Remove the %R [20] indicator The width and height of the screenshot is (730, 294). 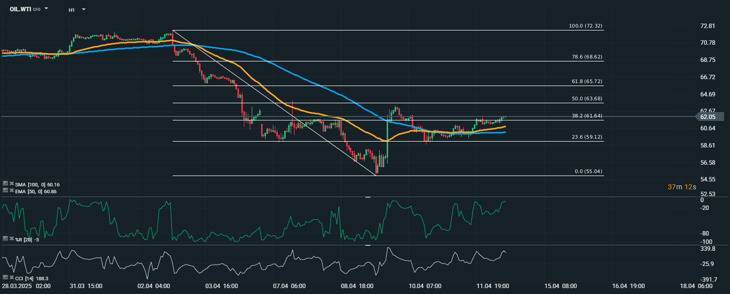11,238
